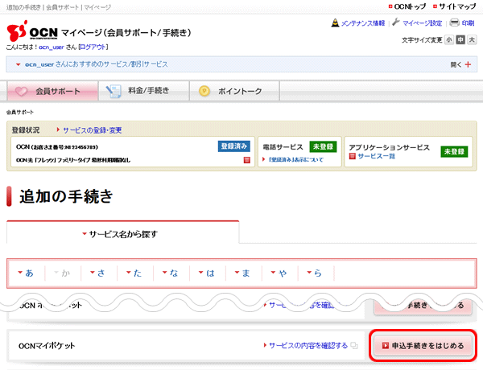This screenshot has width=483, height=370.
Task: Click the 追加の手続き page heading
Action: pos(66,196)
